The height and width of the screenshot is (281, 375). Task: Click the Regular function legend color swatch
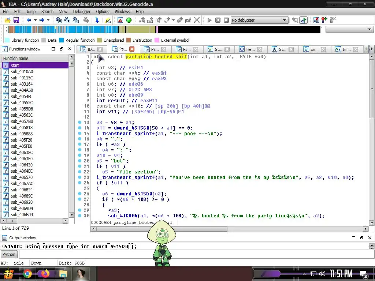pyautogui.click(x=62, y=40)
